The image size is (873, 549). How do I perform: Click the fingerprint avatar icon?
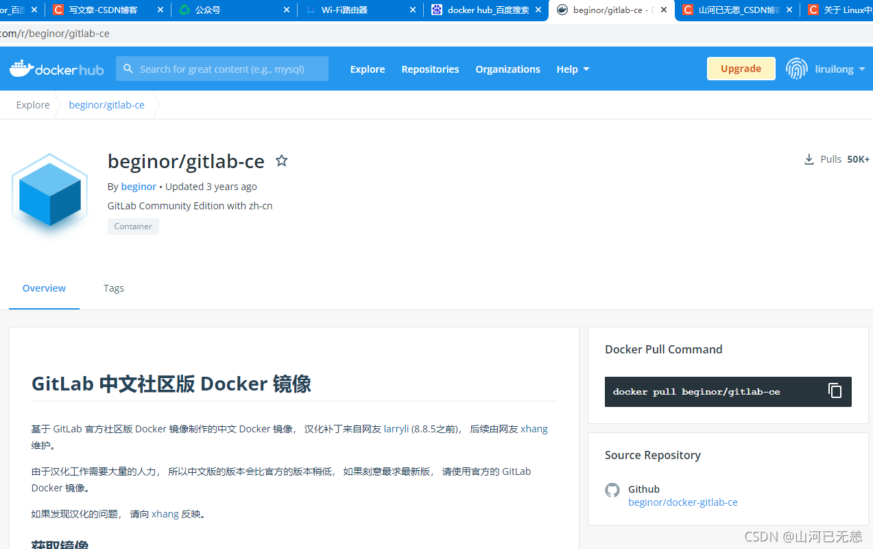click(x=796, y=69)
